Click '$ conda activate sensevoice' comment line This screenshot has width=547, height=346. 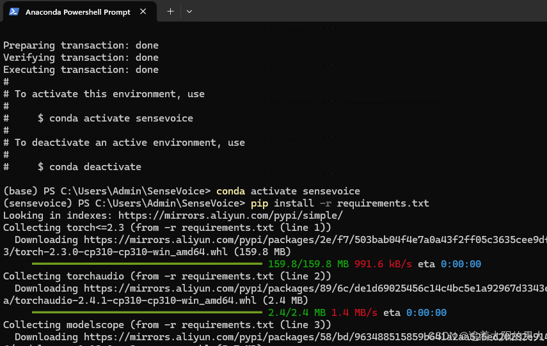[115, 118]
